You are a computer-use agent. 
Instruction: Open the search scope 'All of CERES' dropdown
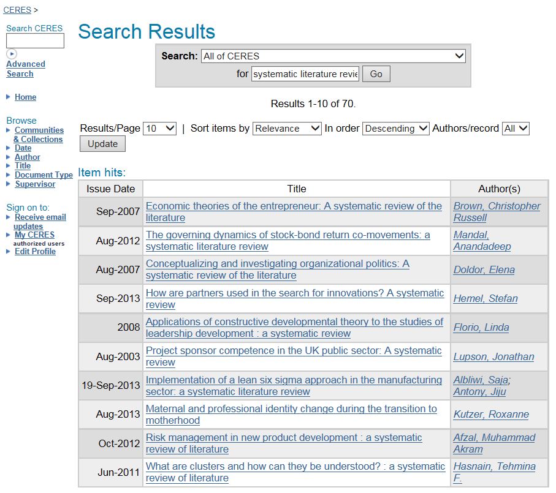pos(333,56)
